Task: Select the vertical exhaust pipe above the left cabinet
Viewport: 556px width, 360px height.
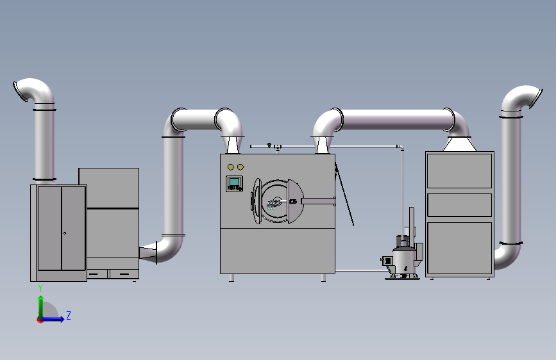Action: click(x=44, y=145)
